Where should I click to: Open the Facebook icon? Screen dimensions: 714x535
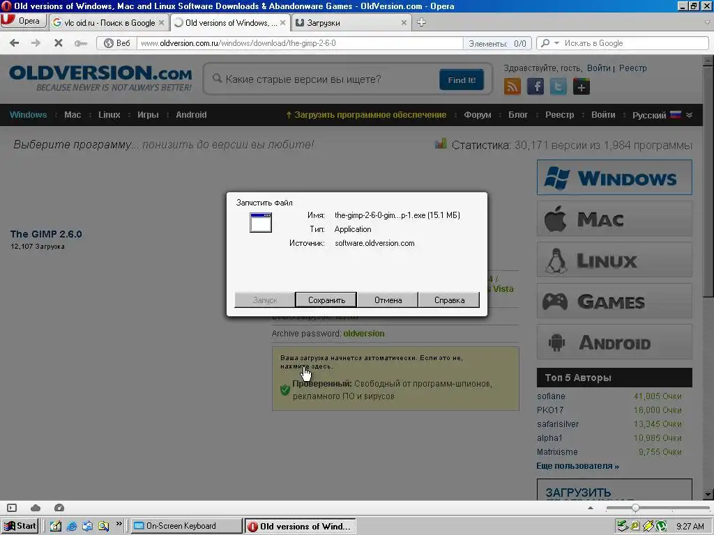(535, 86)
